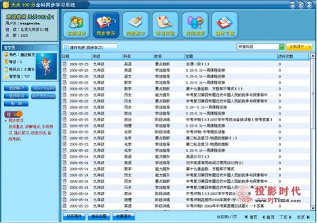Open the 课件下载 floppy disk icon
This screenshot has width=317, height=223.
[225, 25]
